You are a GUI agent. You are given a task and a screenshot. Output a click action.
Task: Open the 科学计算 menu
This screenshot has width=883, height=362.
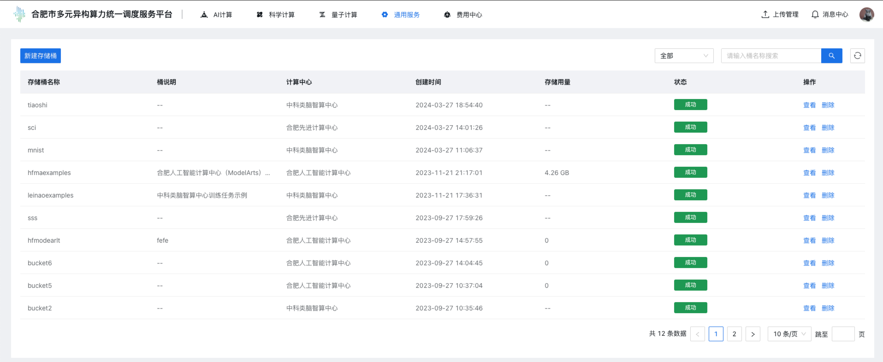tap(275, 15)
